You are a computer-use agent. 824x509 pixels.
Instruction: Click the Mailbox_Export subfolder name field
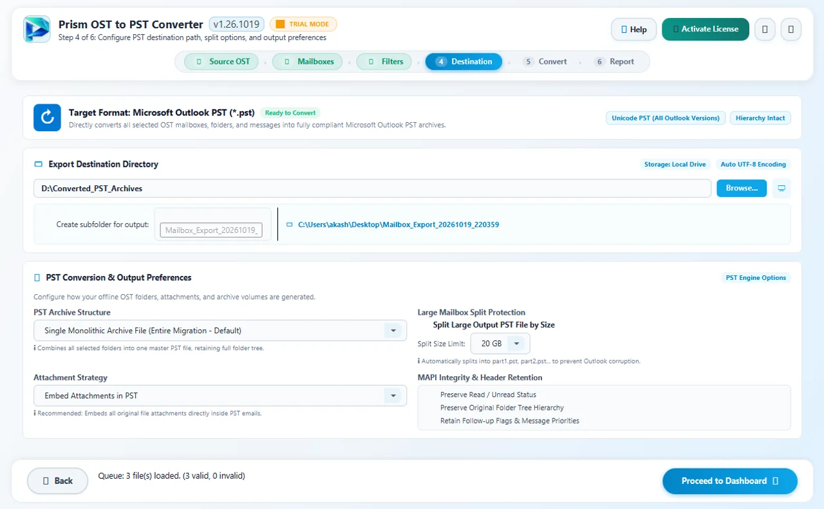[x=211, y=230]
